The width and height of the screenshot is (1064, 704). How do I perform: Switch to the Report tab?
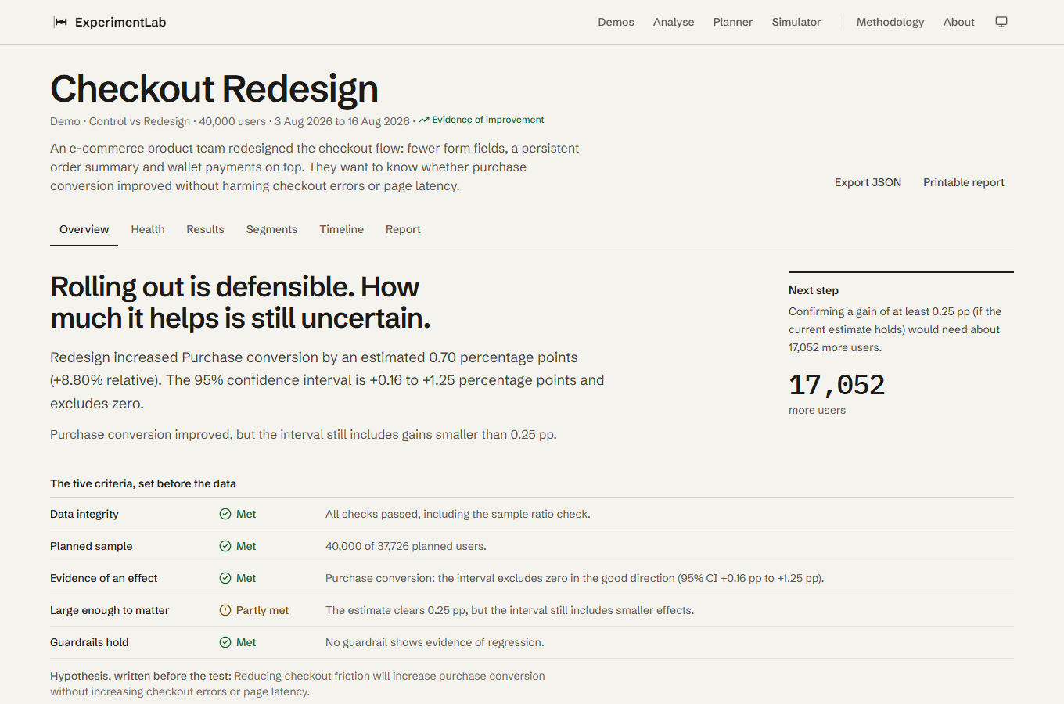[403, 229]
